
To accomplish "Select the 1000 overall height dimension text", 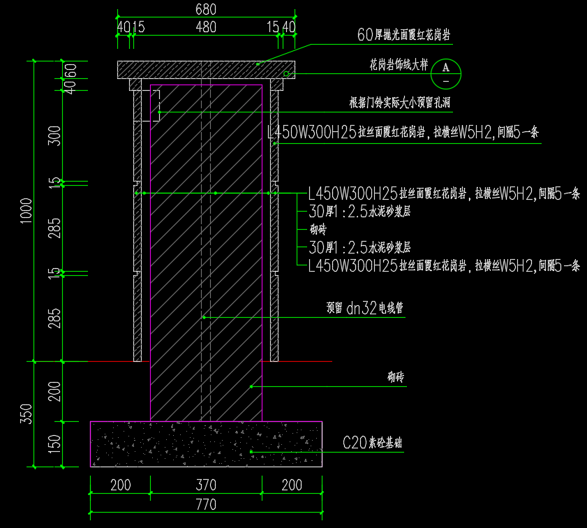I will [27, 211].
